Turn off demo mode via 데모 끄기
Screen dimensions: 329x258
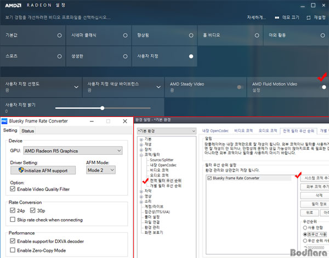287,17
